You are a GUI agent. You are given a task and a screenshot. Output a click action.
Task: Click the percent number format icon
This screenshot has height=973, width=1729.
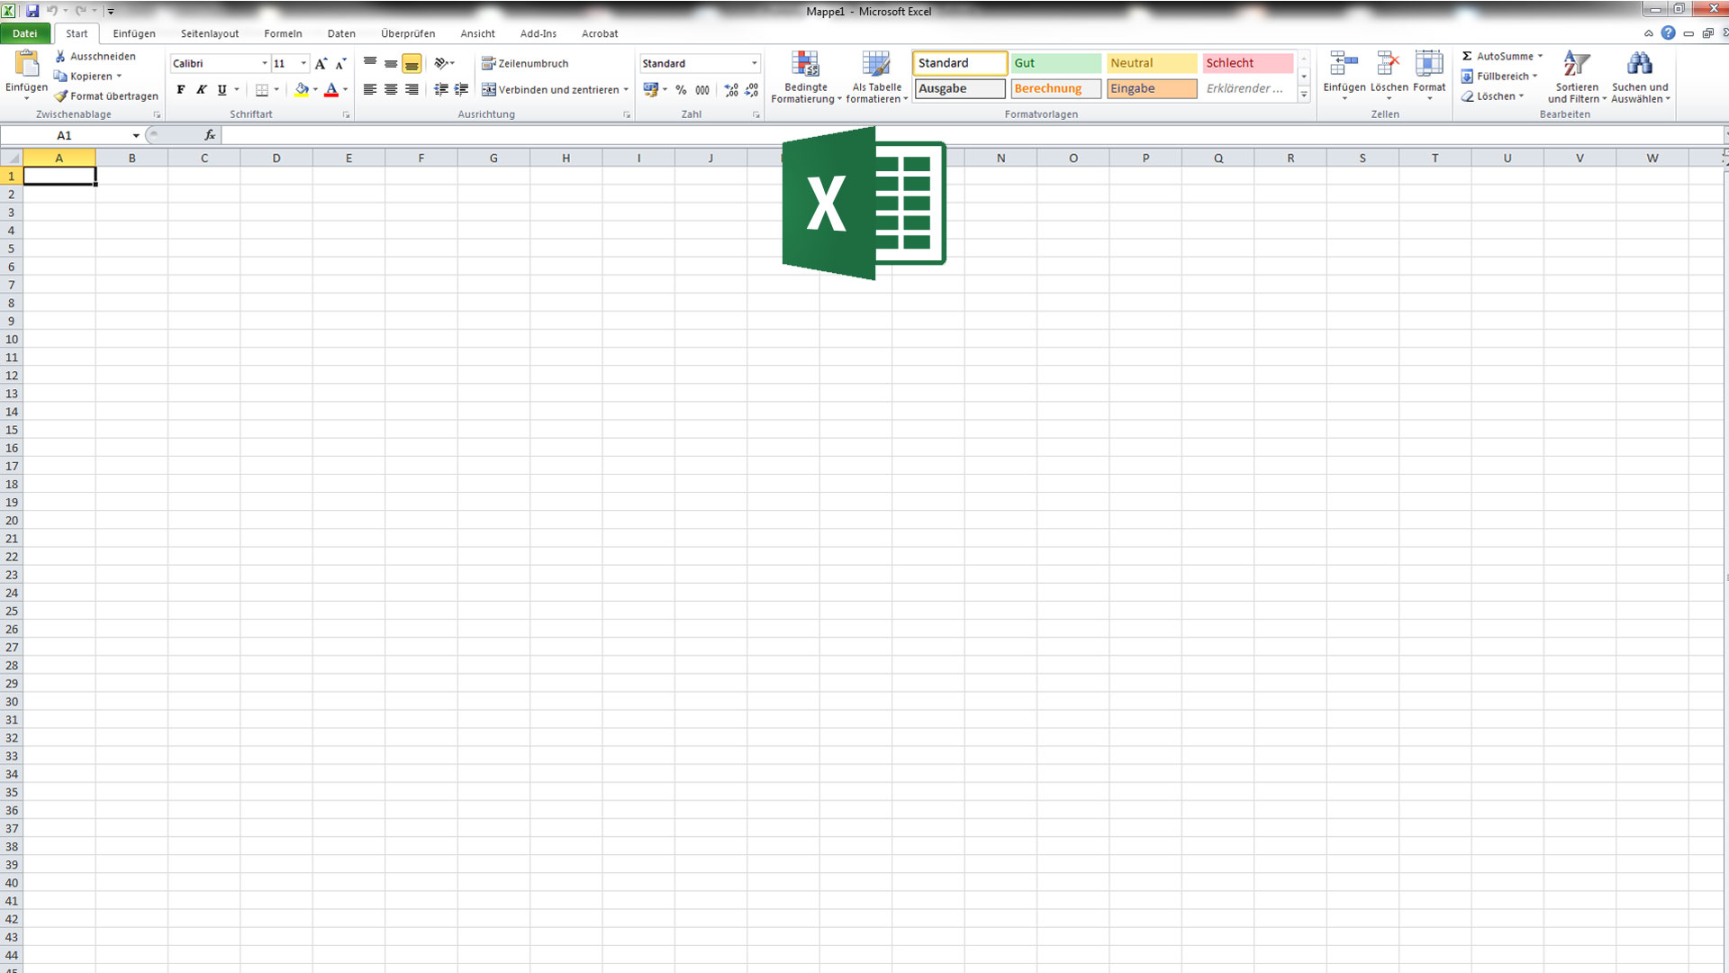pos(681,90)
